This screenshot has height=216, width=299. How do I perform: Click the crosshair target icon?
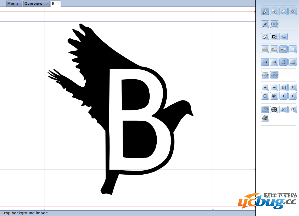coord(274,110)
